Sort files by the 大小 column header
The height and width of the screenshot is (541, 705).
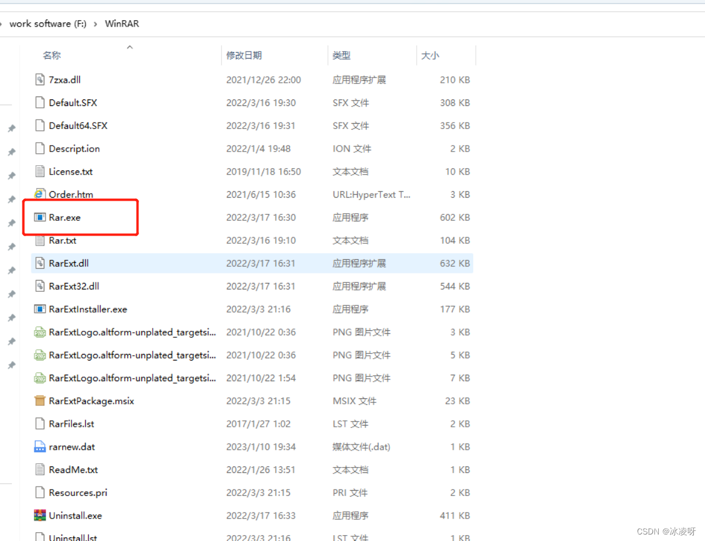point(430,56)
